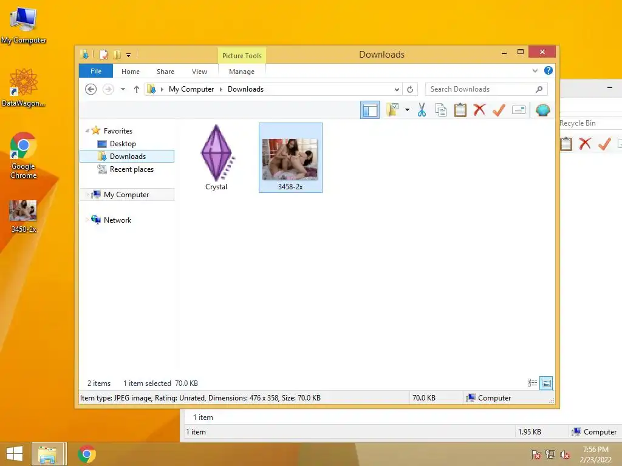Click the Copy icon in Downloads toolbar
Viewport: 622px width, 466px height.
click(x=441, y=110)
